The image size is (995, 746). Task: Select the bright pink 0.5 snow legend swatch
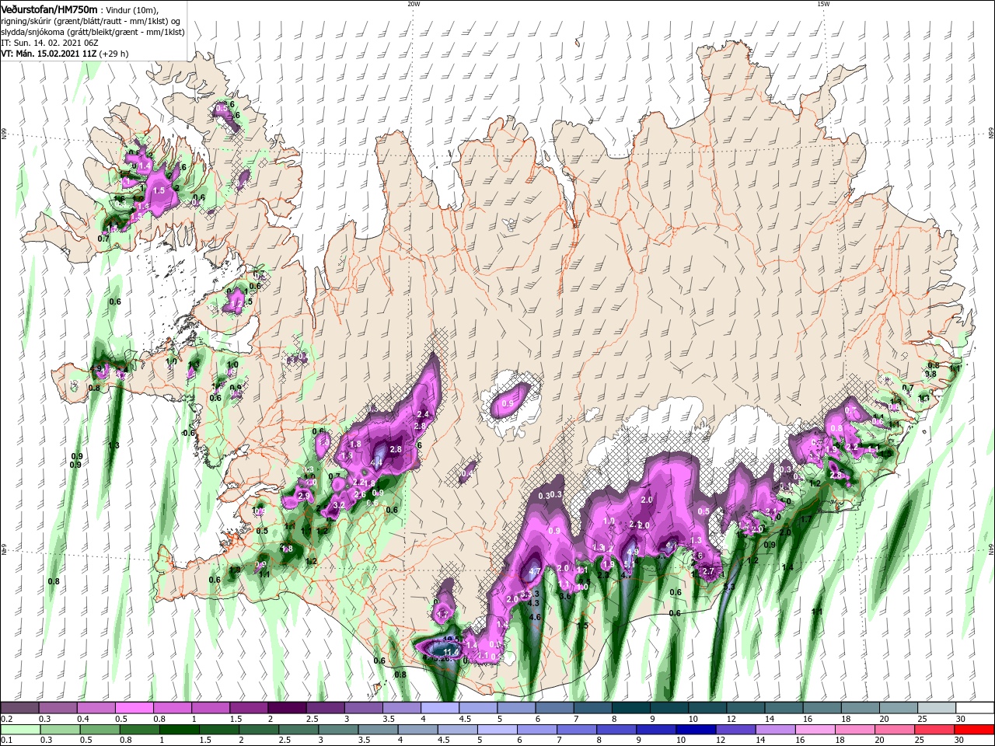click(134, 708)
